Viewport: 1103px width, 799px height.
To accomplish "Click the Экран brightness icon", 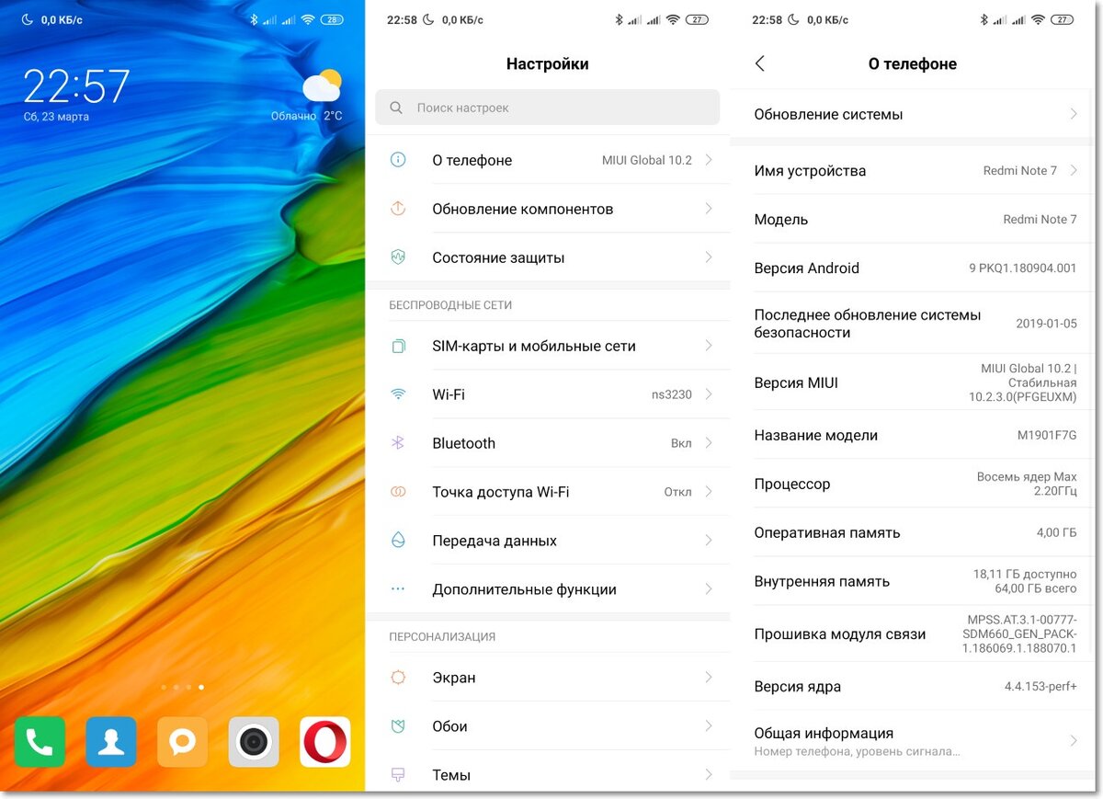I will tap(398, 677).
